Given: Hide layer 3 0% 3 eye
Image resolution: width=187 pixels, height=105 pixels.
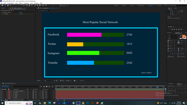Looking at the screenshot, I should point(1,94).
